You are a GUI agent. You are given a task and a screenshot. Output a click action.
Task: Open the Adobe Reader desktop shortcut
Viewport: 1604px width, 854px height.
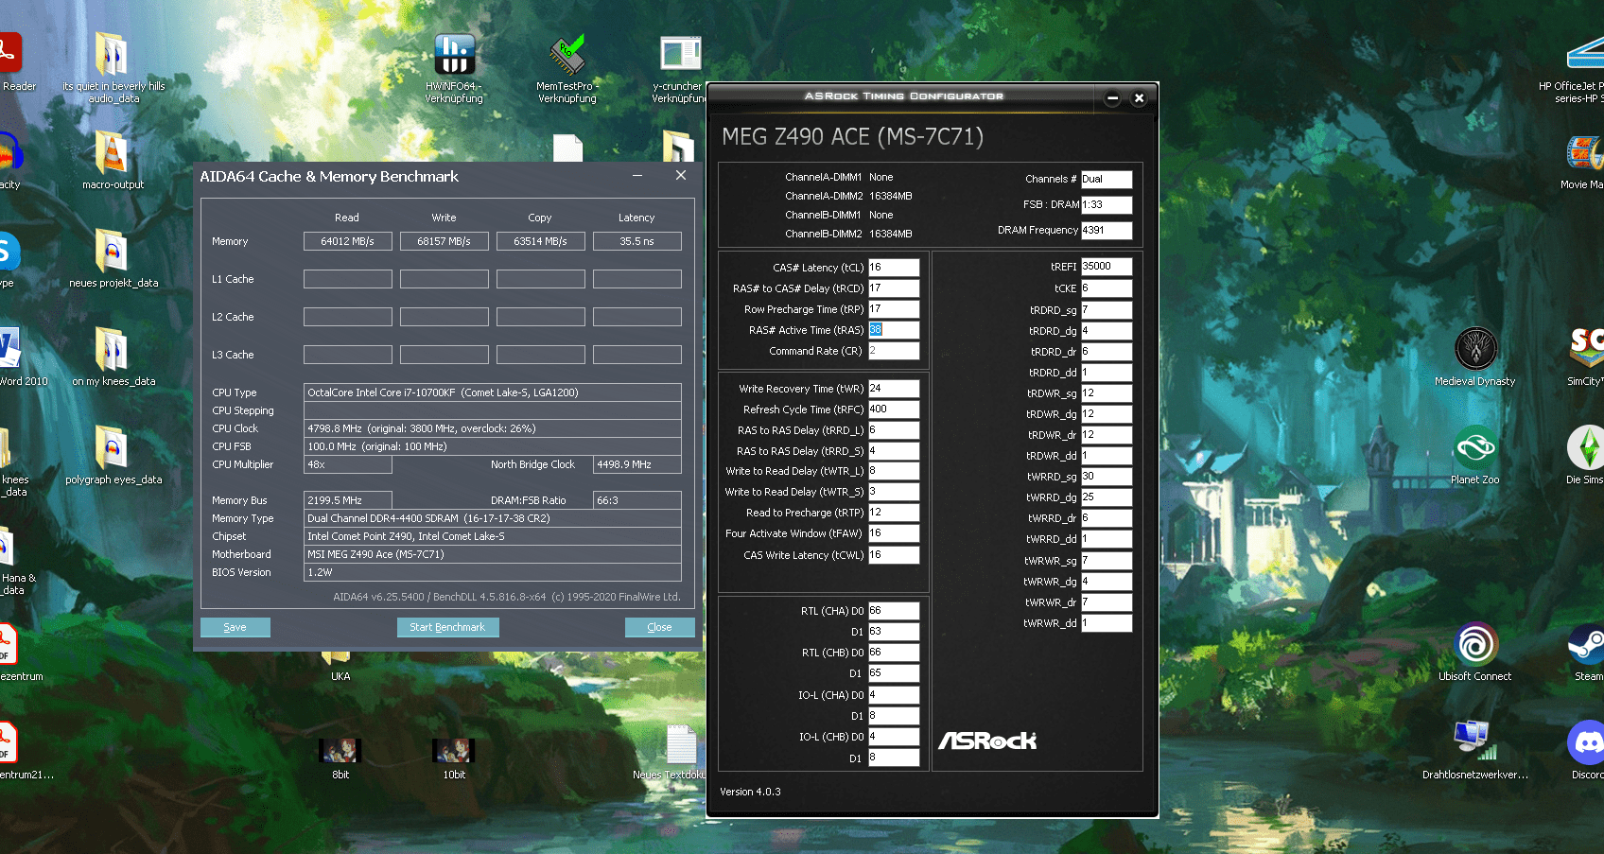click(x=9, y=53)
